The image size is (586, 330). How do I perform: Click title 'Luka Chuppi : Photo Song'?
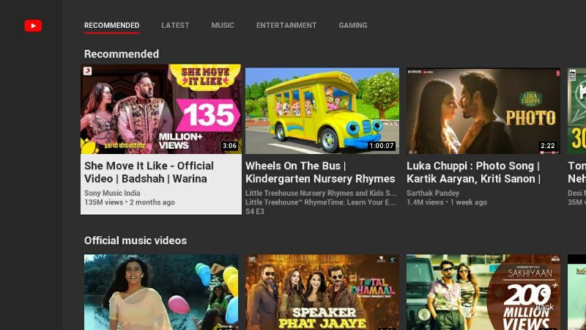pyautogui.click(x=473, y=172)
